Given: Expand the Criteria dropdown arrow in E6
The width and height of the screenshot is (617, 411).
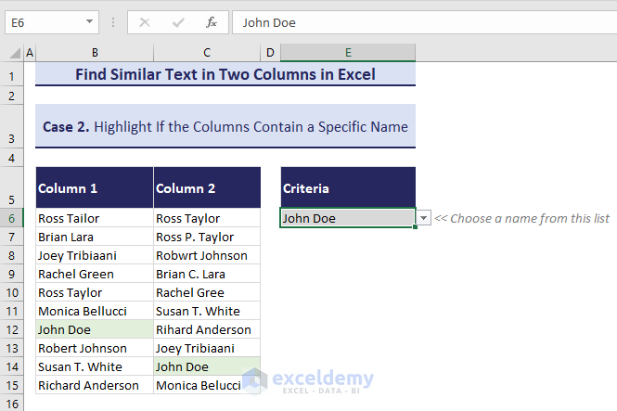Looking at the screenshot, I should click(x=424, y=218).
